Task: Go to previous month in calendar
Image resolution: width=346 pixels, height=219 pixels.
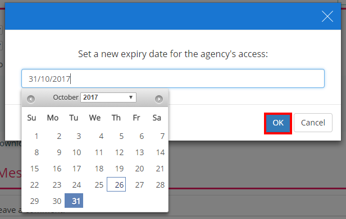Action: 31,99
